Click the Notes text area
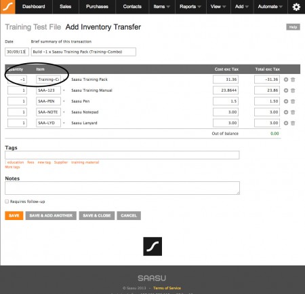This screenshot has width=305, height=294. (122, 188)
